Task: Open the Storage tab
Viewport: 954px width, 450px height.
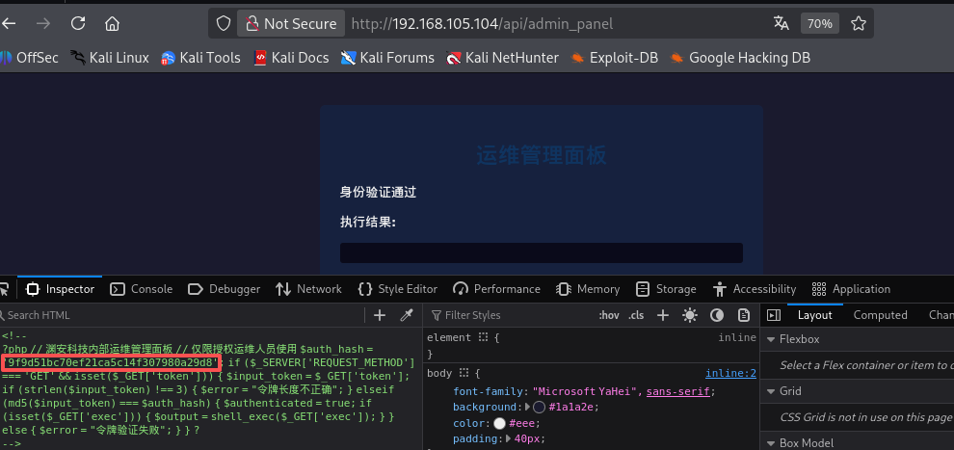Action: (666, 289)
